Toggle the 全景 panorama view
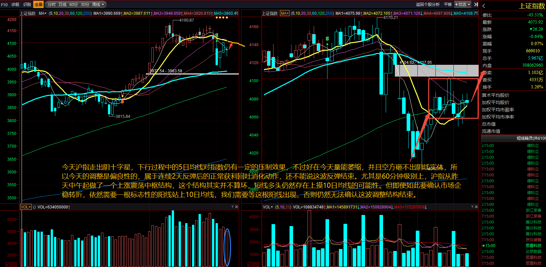The height and width of the screenshot is (267, 546). (39, 4)
